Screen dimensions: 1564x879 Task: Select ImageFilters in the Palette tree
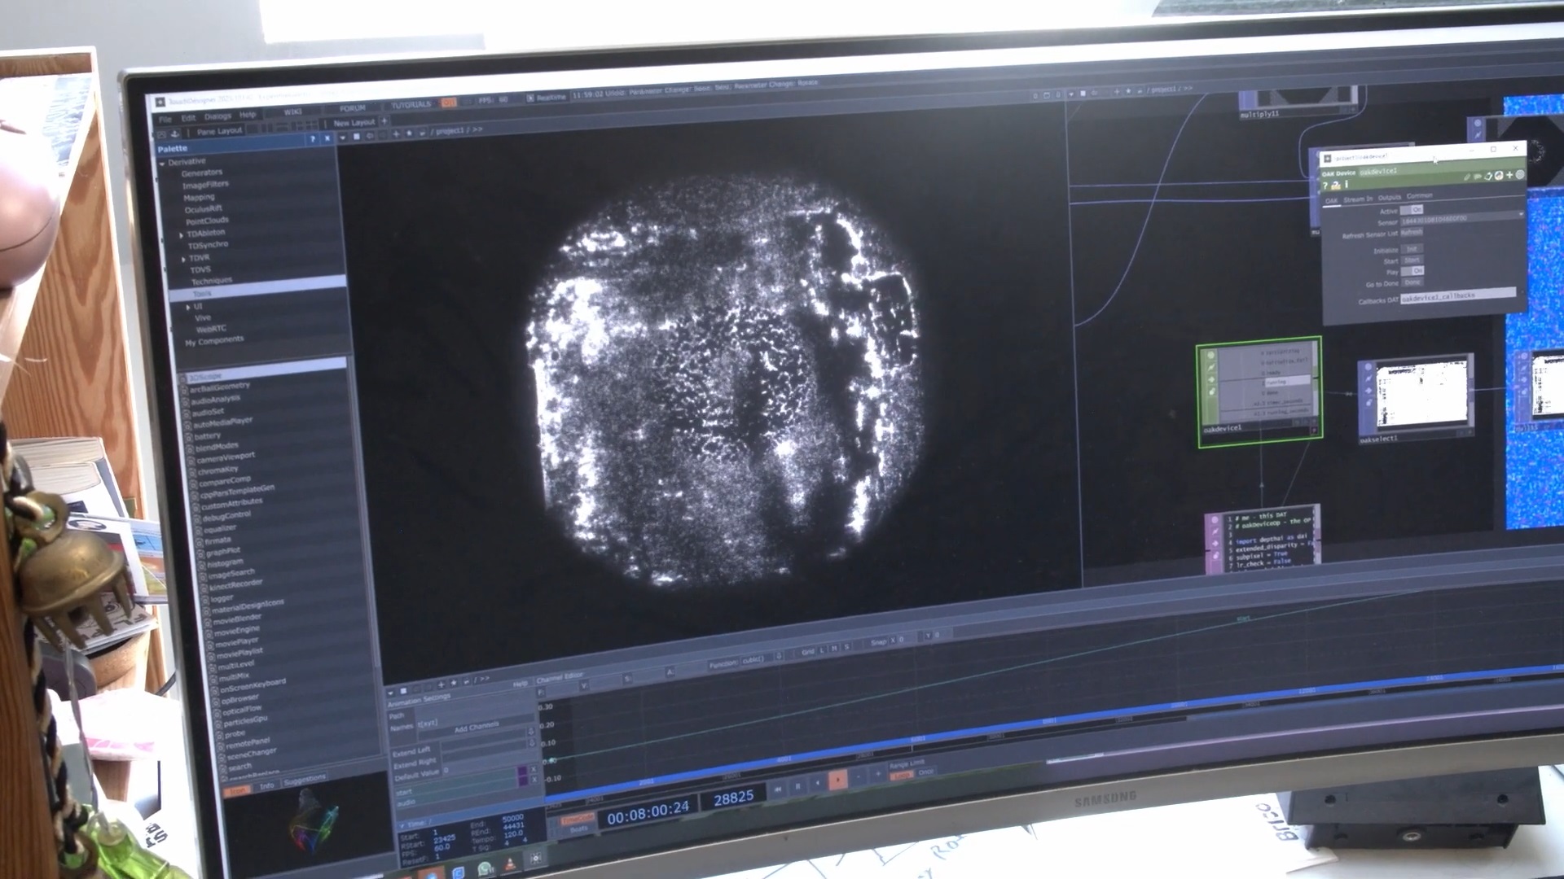205,185
